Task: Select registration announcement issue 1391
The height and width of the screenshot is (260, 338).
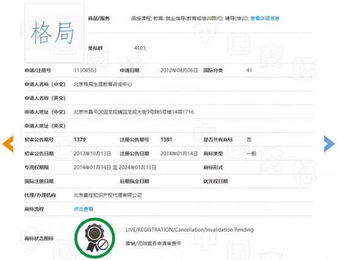Action: coord(166,140)
